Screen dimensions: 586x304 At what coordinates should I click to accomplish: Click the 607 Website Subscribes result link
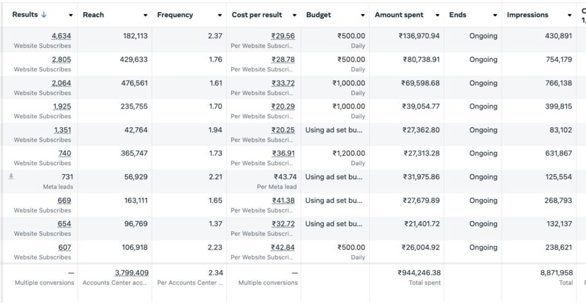point(64,247)
